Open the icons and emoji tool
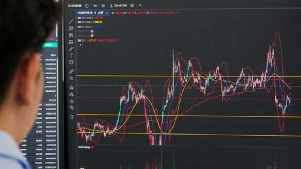Image resolution: width=301 pixels, height=169 pixels. (x=71, y=62)
